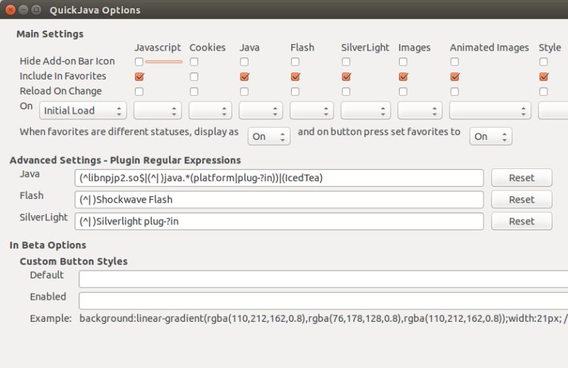Enable Include In Favorites for Cookies

pos(194,77)
